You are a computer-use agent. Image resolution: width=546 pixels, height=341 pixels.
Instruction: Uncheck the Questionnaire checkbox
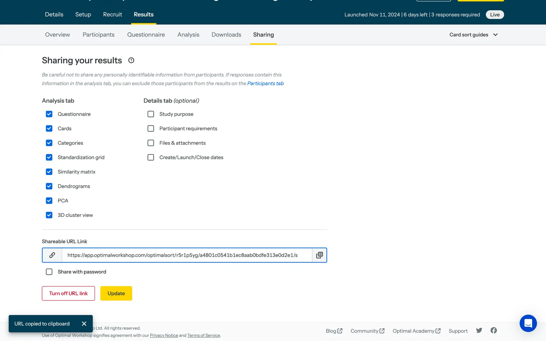pyautogui.click(x=49, y=114)
